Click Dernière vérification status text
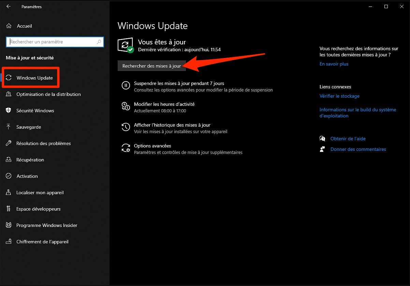 click(x=179, y=49)
